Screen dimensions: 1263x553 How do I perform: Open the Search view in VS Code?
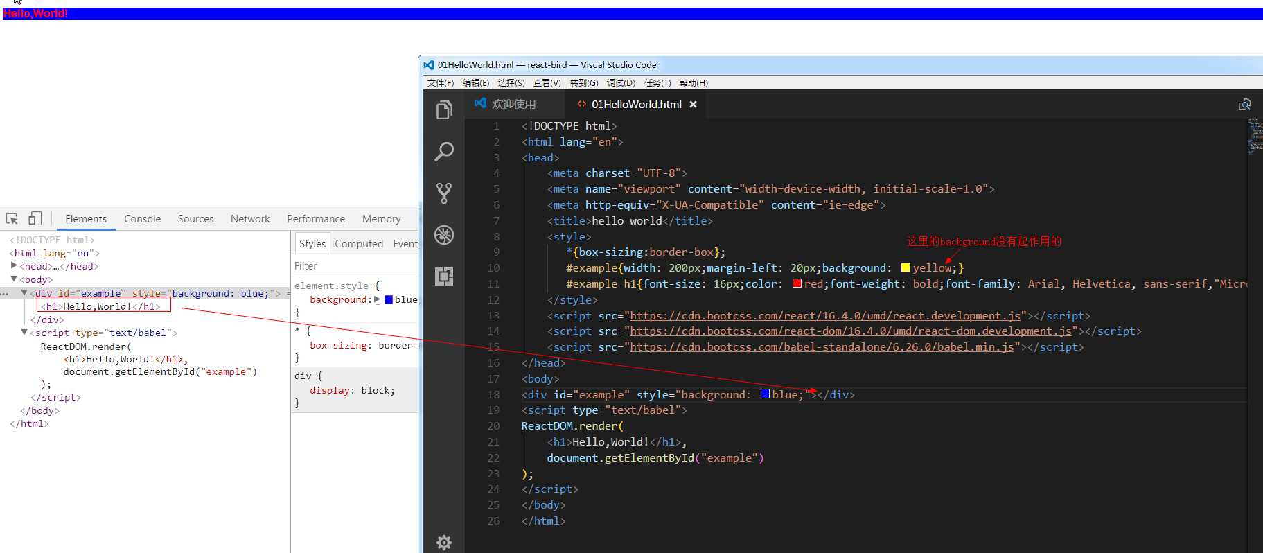(x=444, y=151)
